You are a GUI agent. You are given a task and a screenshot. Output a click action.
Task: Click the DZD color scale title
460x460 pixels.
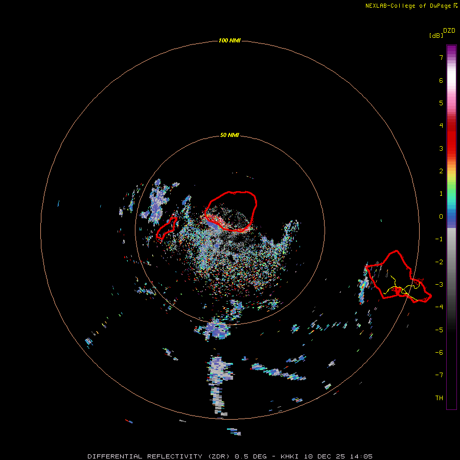click(449, 31)
